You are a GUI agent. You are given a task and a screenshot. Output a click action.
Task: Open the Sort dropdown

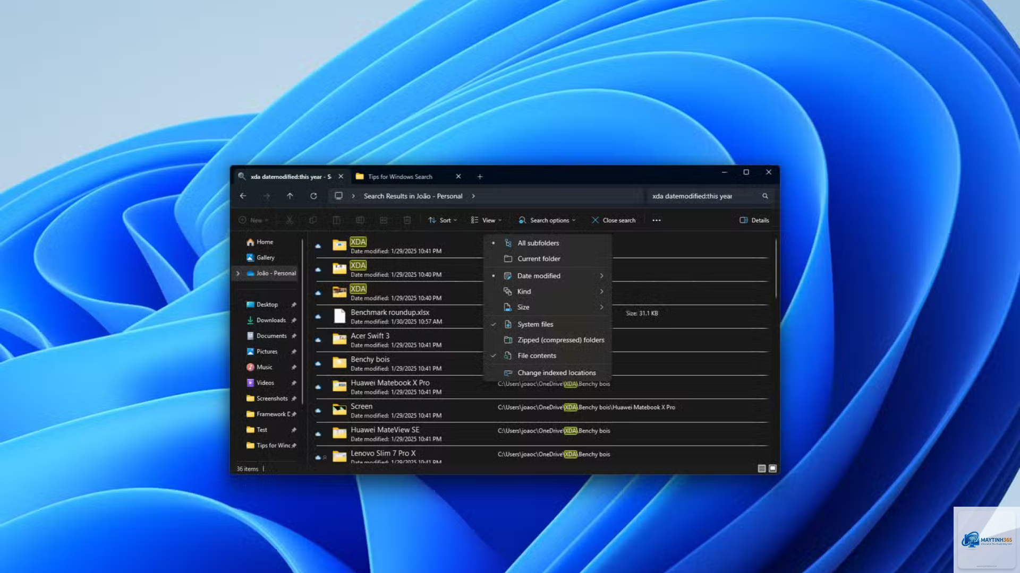pos(443,220)
